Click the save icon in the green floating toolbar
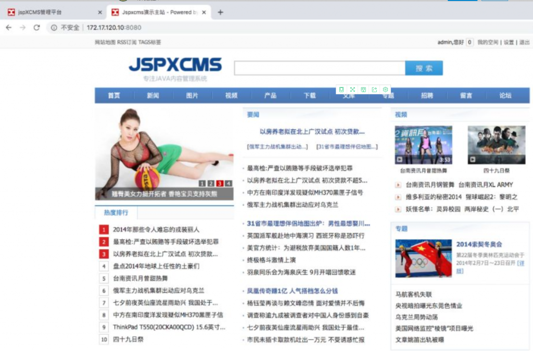Image resolution: width=533 pixels, height=351 pixels. 363,89
